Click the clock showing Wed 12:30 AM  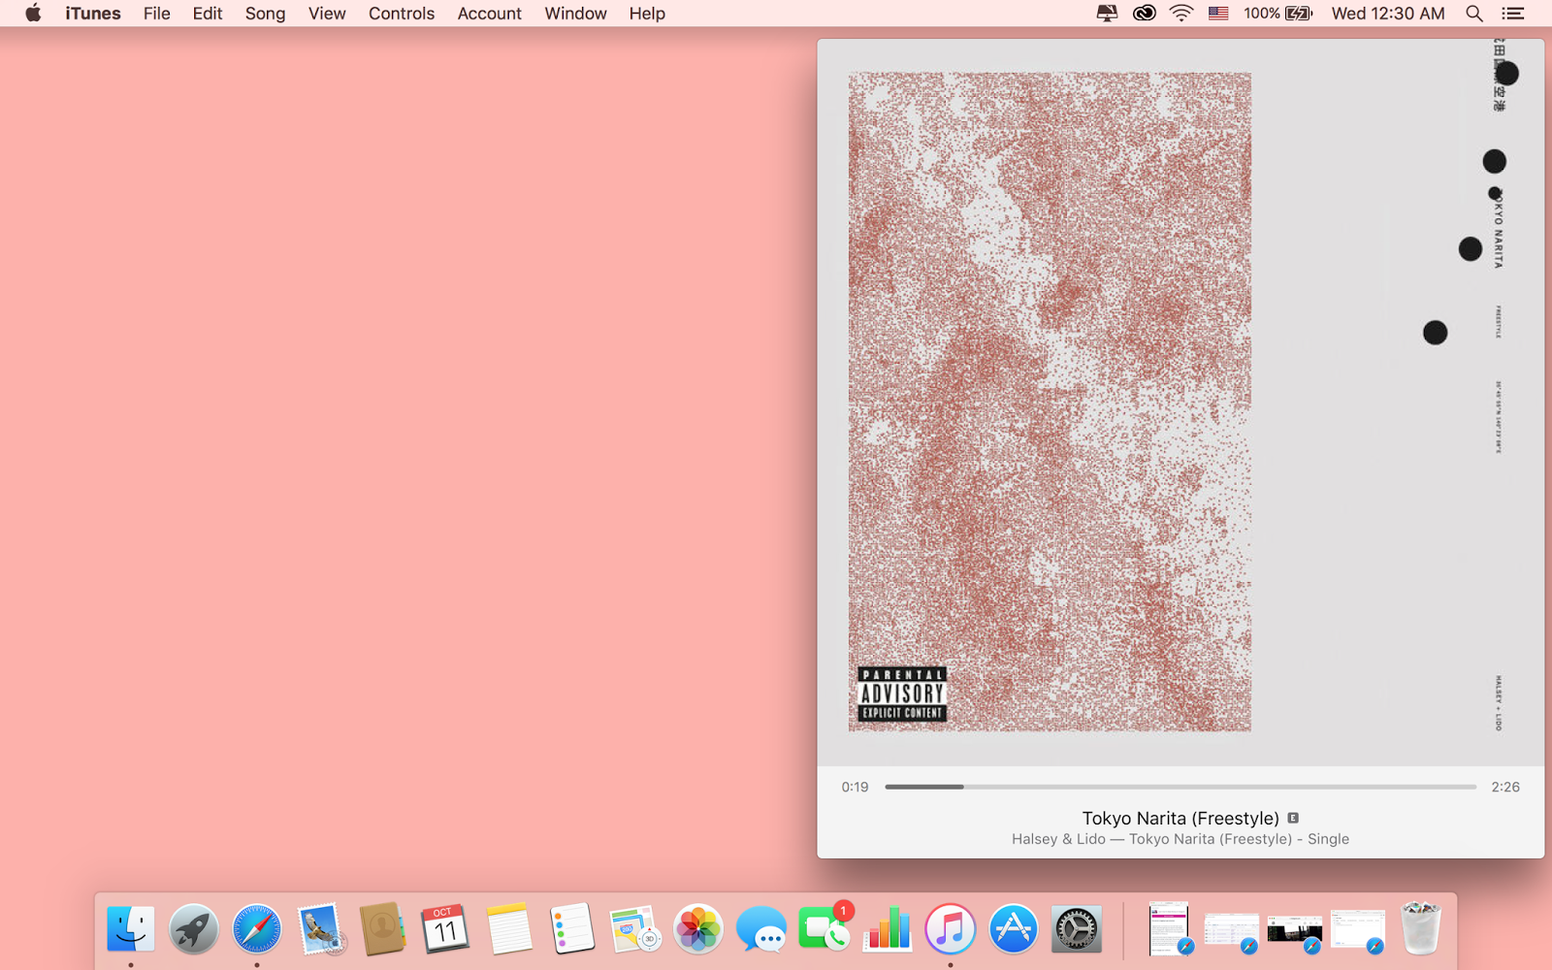point(1388,14)
